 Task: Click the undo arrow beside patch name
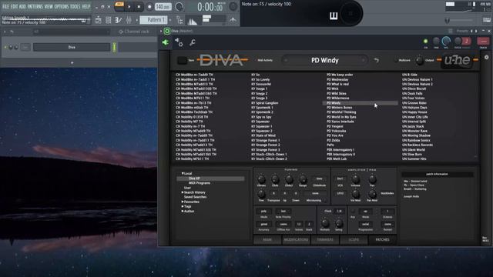click(x=377, y=60)
